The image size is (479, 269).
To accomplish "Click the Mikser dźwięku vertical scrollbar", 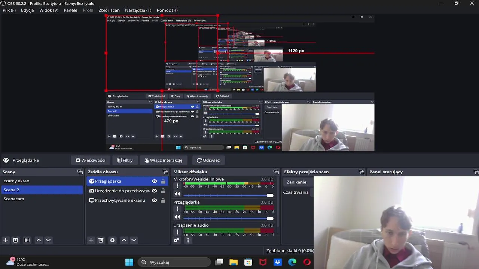I will [x=278, y=202].
